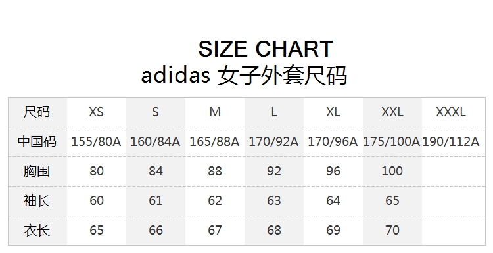Click sleeve length 61 under S
The width and height of the screenshot is (493, 253).
(x=156, y=200)
